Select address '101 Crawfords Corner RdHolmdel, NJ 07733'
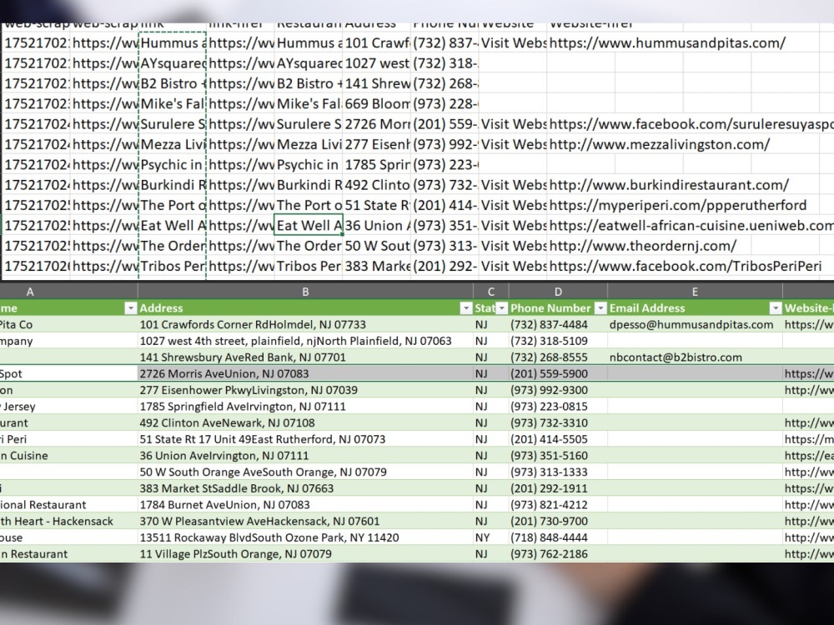 [x=305, y=325]
